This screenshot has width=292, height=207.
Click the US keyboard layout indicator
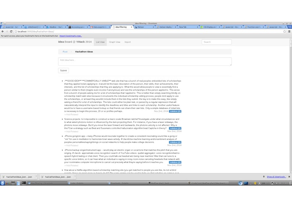[x=263, y=183]
